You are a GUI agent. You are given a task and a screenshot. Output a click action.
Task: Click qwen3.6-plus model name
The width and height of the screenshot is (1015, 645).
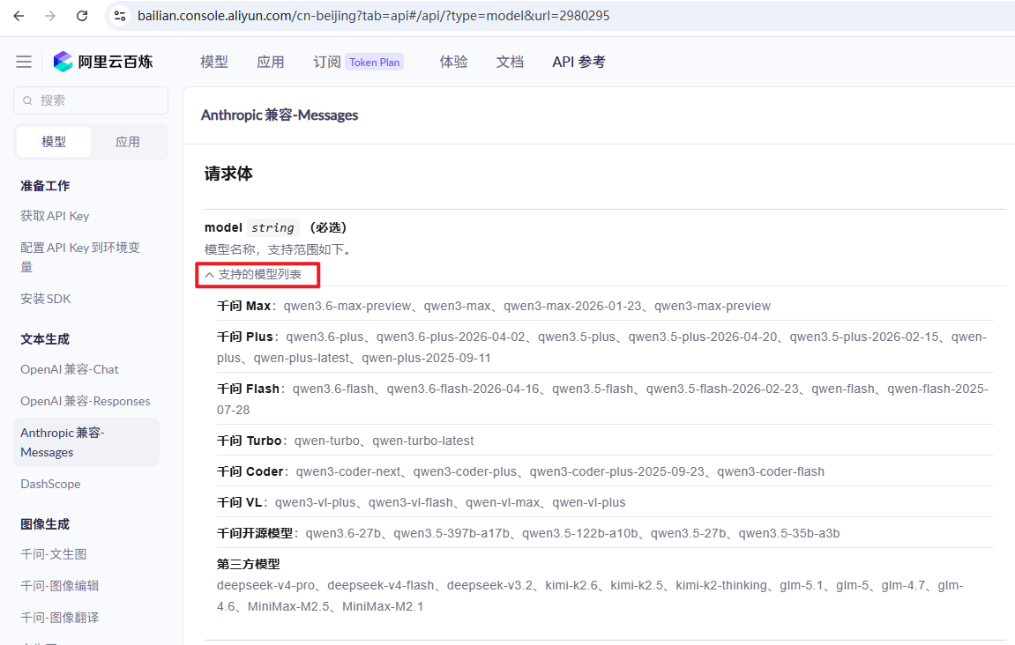coord(325,337)
